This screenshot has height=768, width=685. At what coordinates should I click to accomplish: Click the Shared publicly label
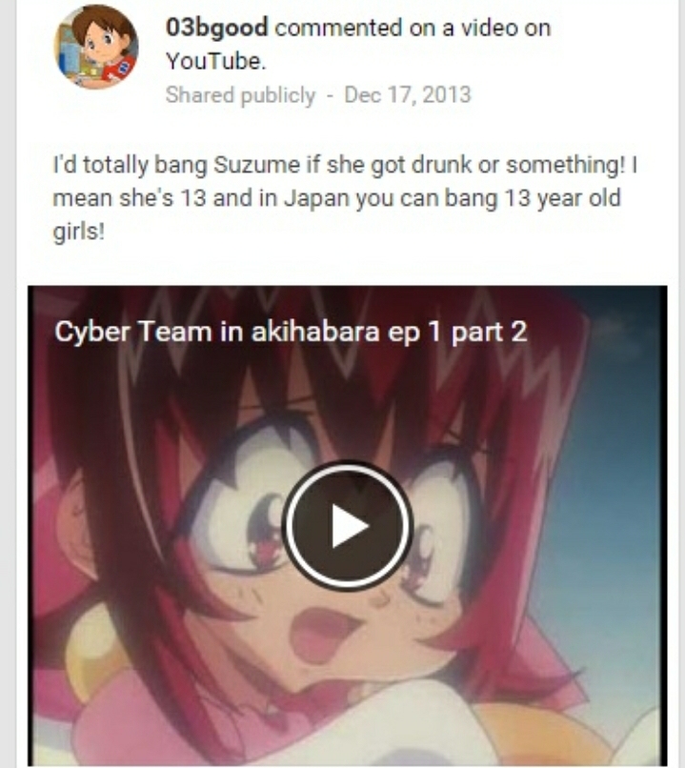(x=240, y=95)
